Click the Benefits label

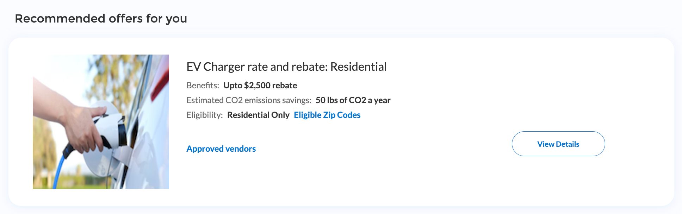pyautogui.click(x=203, y=86)
